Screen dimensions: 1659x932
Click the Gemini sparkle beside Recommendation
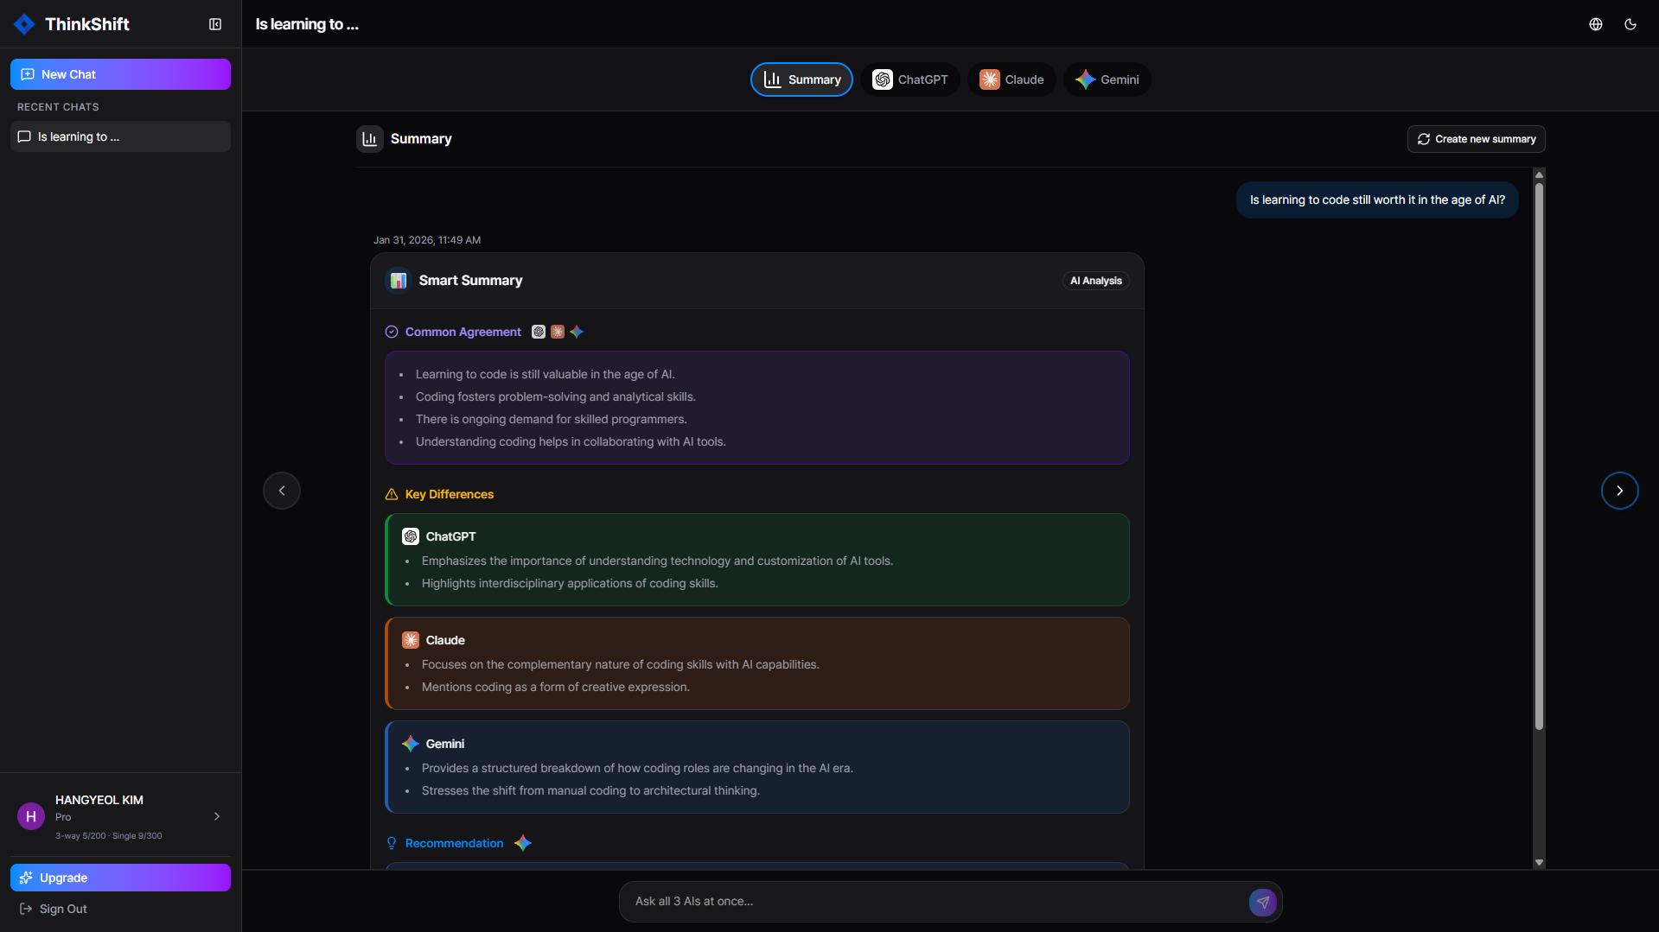pos(523,842)
